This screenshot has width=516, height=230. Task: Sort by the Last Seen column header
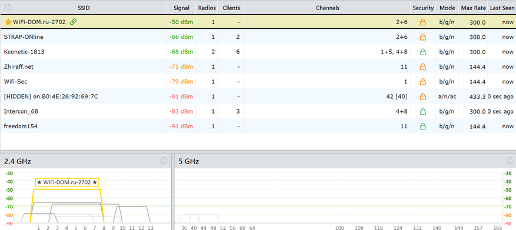coord(501,8)
